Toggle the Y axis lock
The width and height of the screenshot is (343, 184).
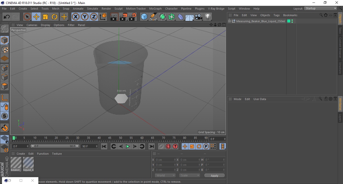click(85, 17)
